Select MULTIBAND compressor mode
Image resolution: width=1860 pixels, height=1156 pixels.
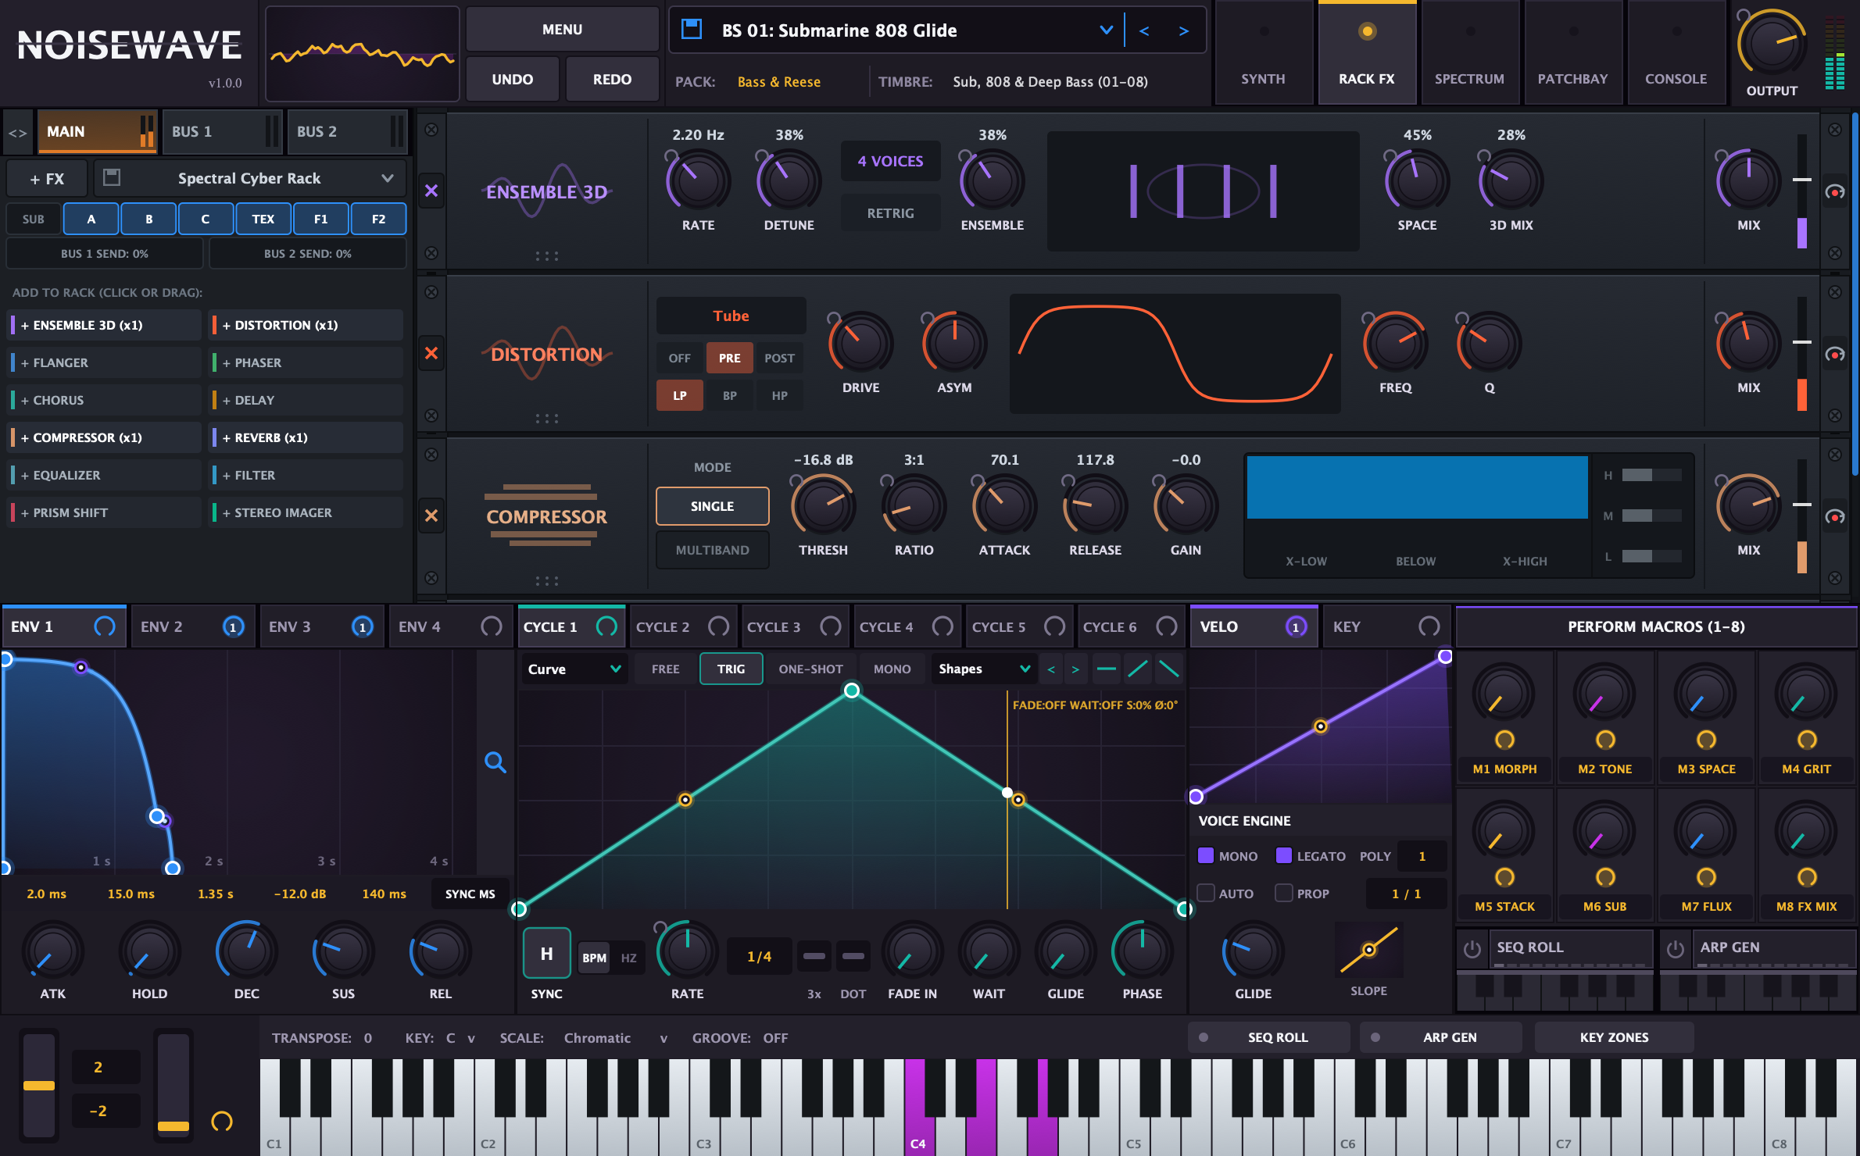pyautogui.click(x=712, y=550)
